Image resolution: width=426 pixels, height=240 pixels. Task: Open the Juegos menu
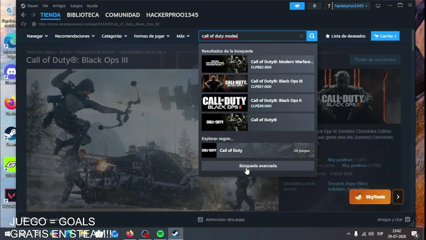point(76,6)
